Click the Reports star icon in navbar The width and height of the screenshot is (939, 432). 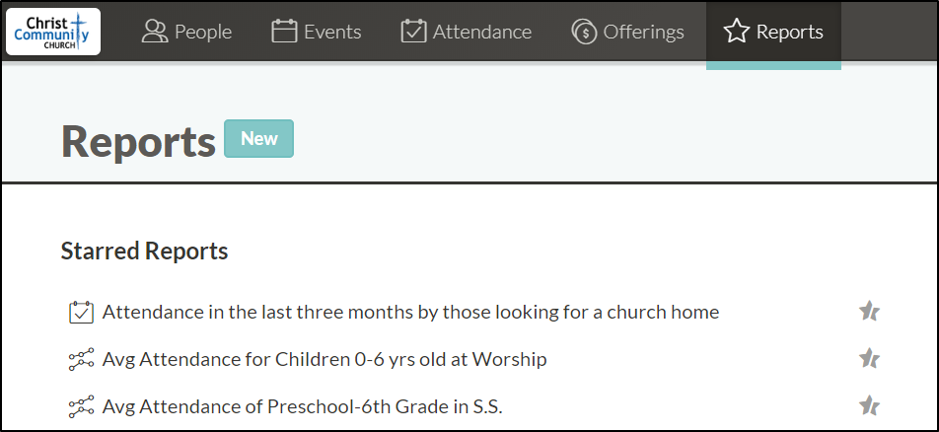[737, 32]
